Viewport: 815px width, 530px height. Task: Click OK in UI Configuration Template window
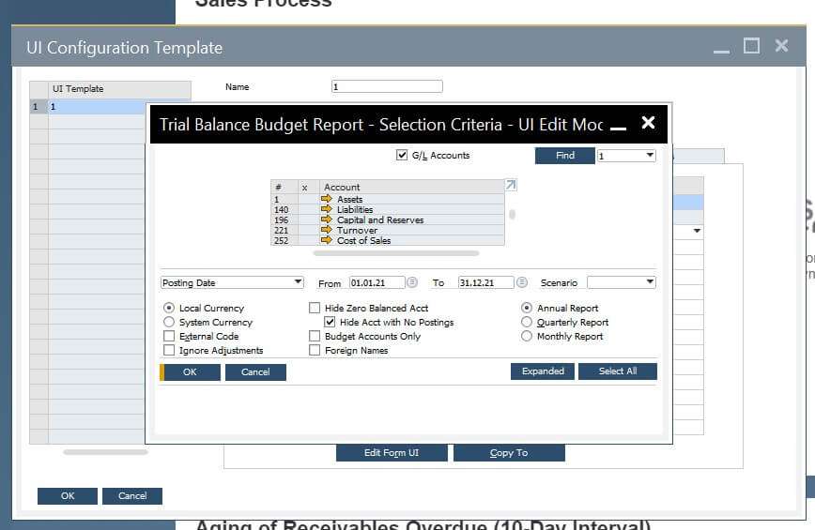pyautogui.click(x=68, y=495)
